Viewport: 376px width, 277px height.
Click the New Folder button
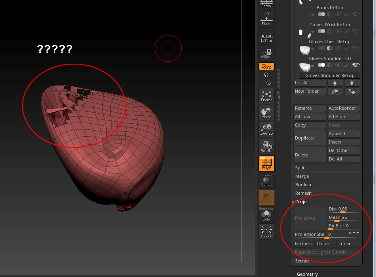[310, 91]
